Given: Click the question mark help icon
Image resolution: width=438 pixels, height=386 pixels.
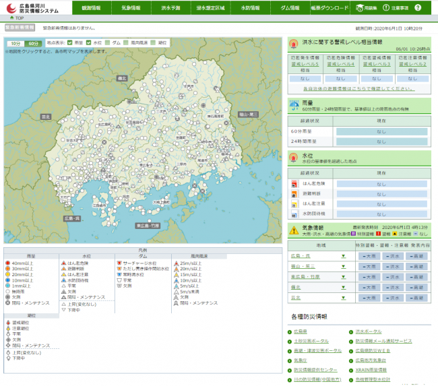Looking at the screenshot, I should tap(418, 7).
